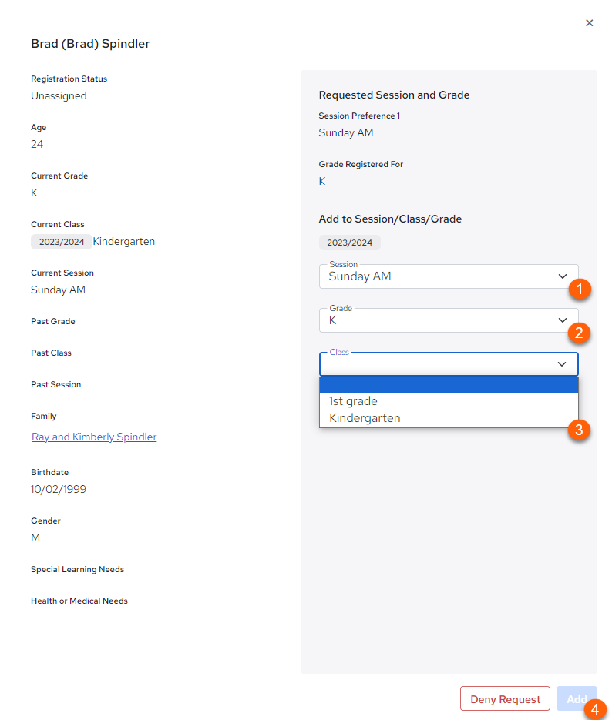Open the Grade dropdown showing K

(449, 320)
